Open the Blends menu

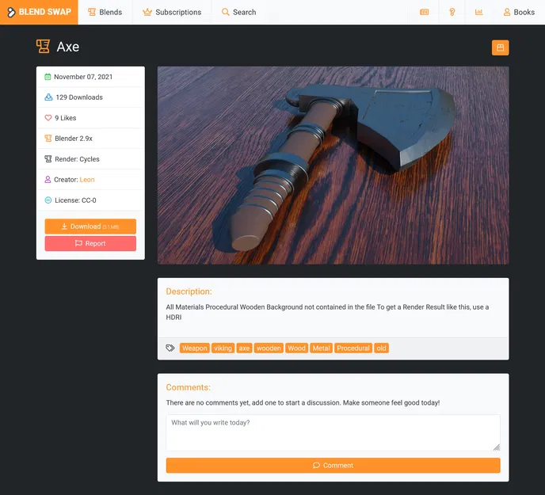pyautogui.click(x=105, y=12)
